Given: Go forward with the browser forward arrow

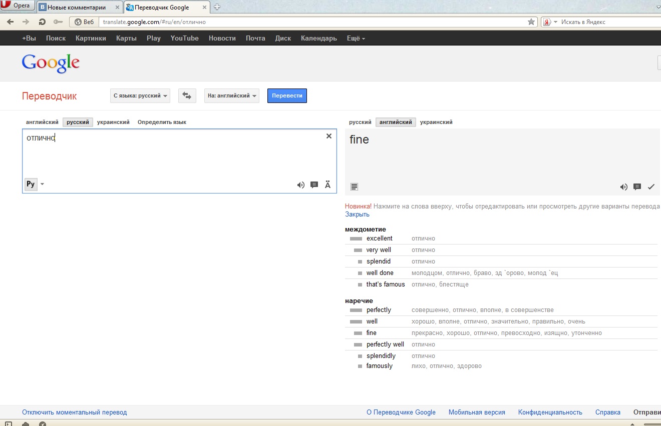Looking at the screenshot, I should click(x=26, y=22).
